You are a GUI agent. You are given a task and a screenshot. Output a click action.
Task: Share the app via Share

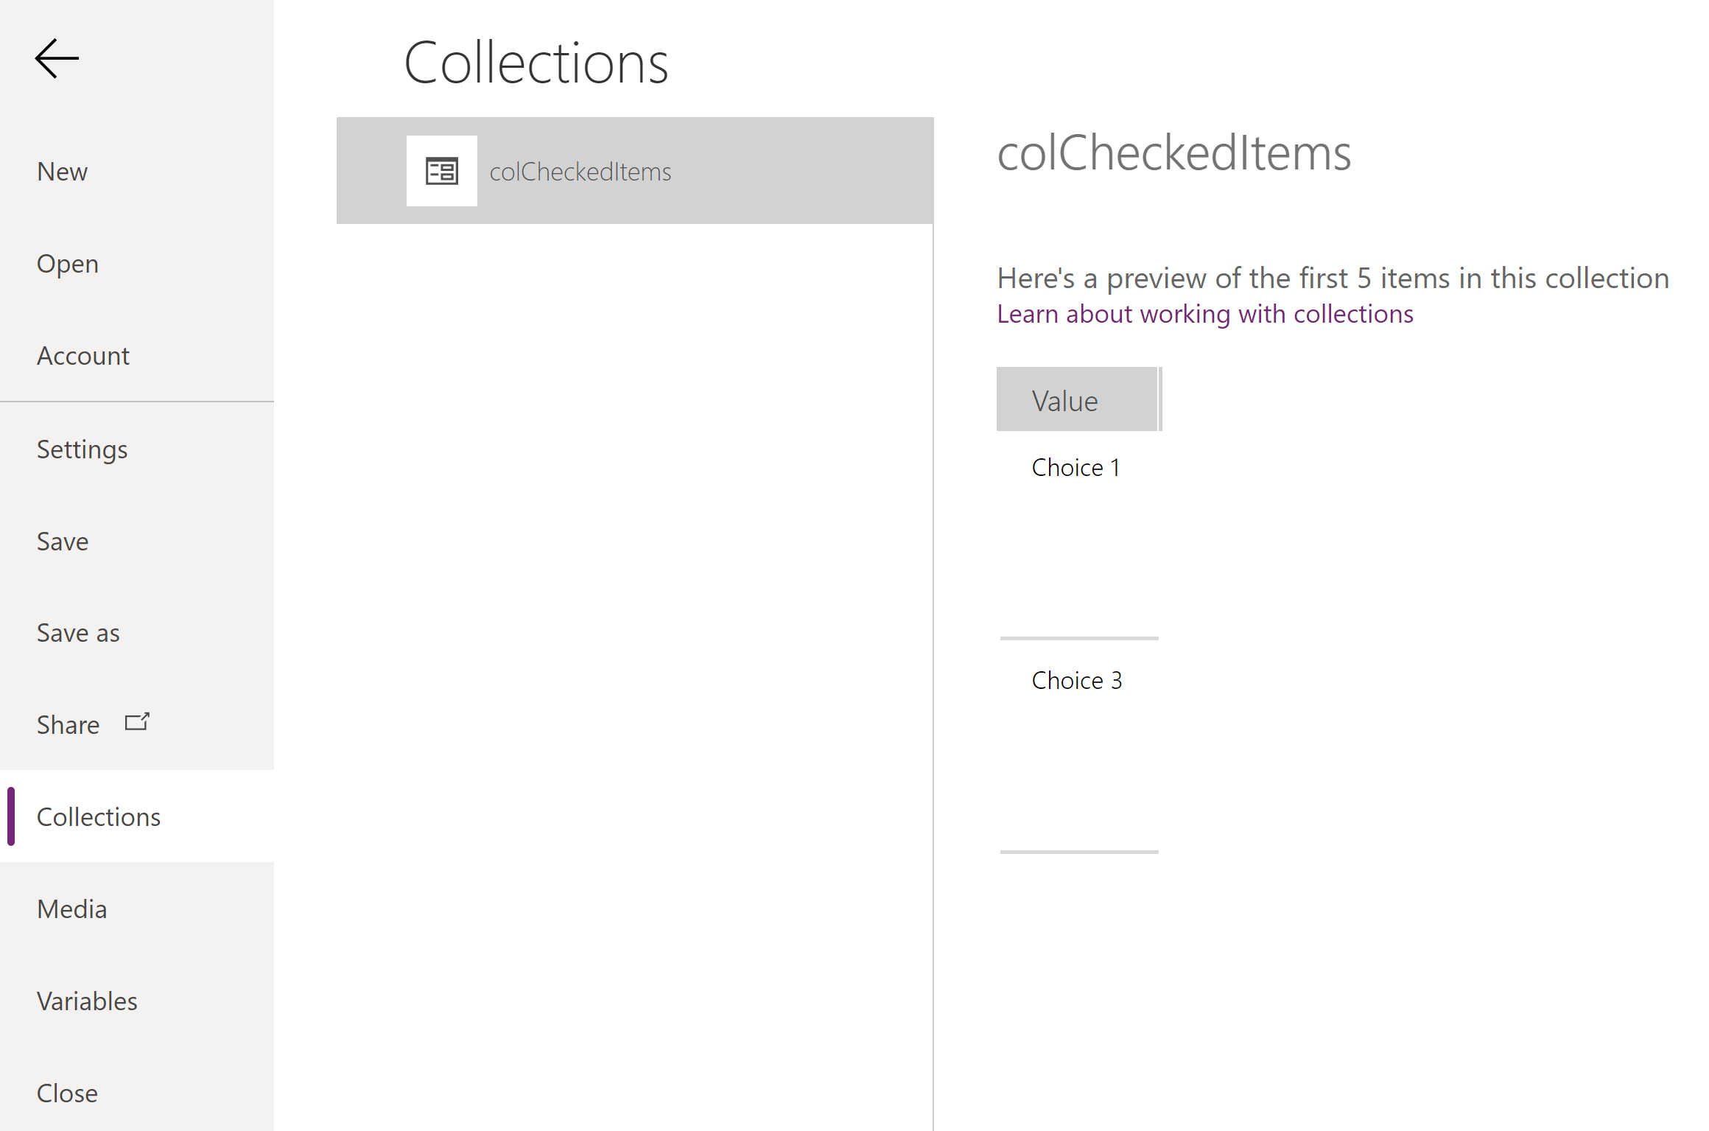(68, 724)
